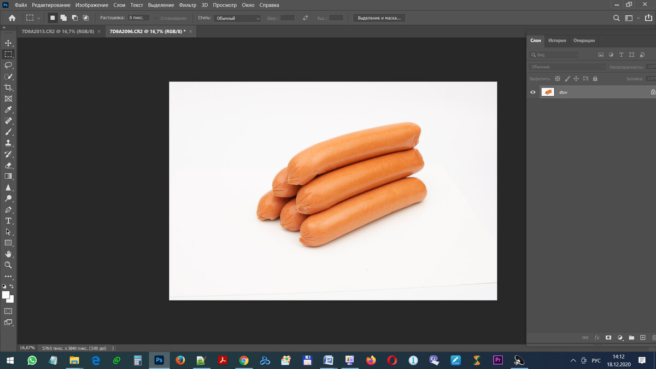Toggle lock position
The height and width of the screenshot is (369, 656).
(x=576, y=79)
